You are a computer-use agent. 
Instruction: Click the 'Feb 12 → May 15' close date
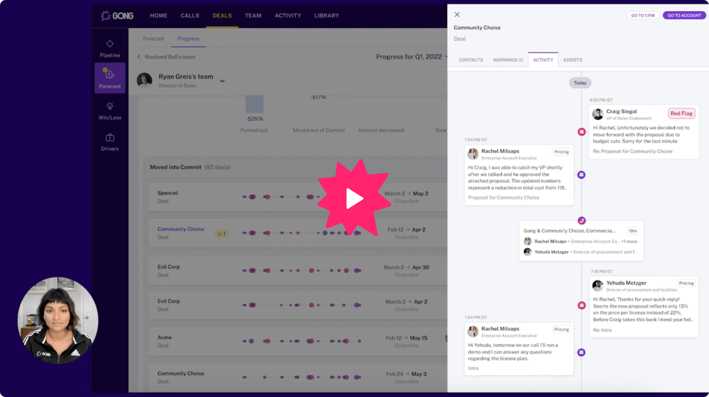click(406, 338)
